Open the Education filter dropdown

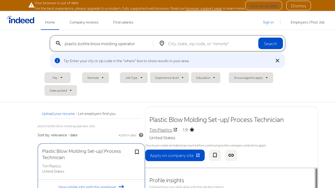pyautogui.click(x=206, y=78)
